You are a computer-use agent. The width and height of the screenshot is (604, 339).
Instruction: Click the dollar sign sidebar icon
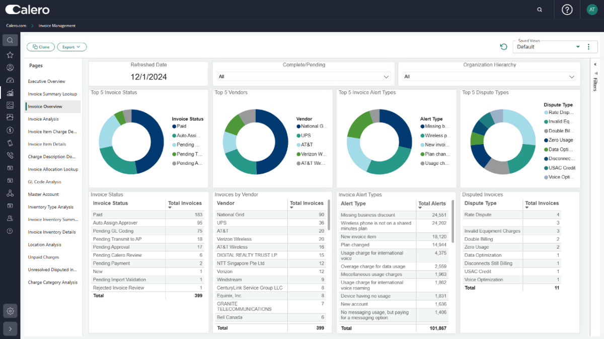[x=10, y=130]
